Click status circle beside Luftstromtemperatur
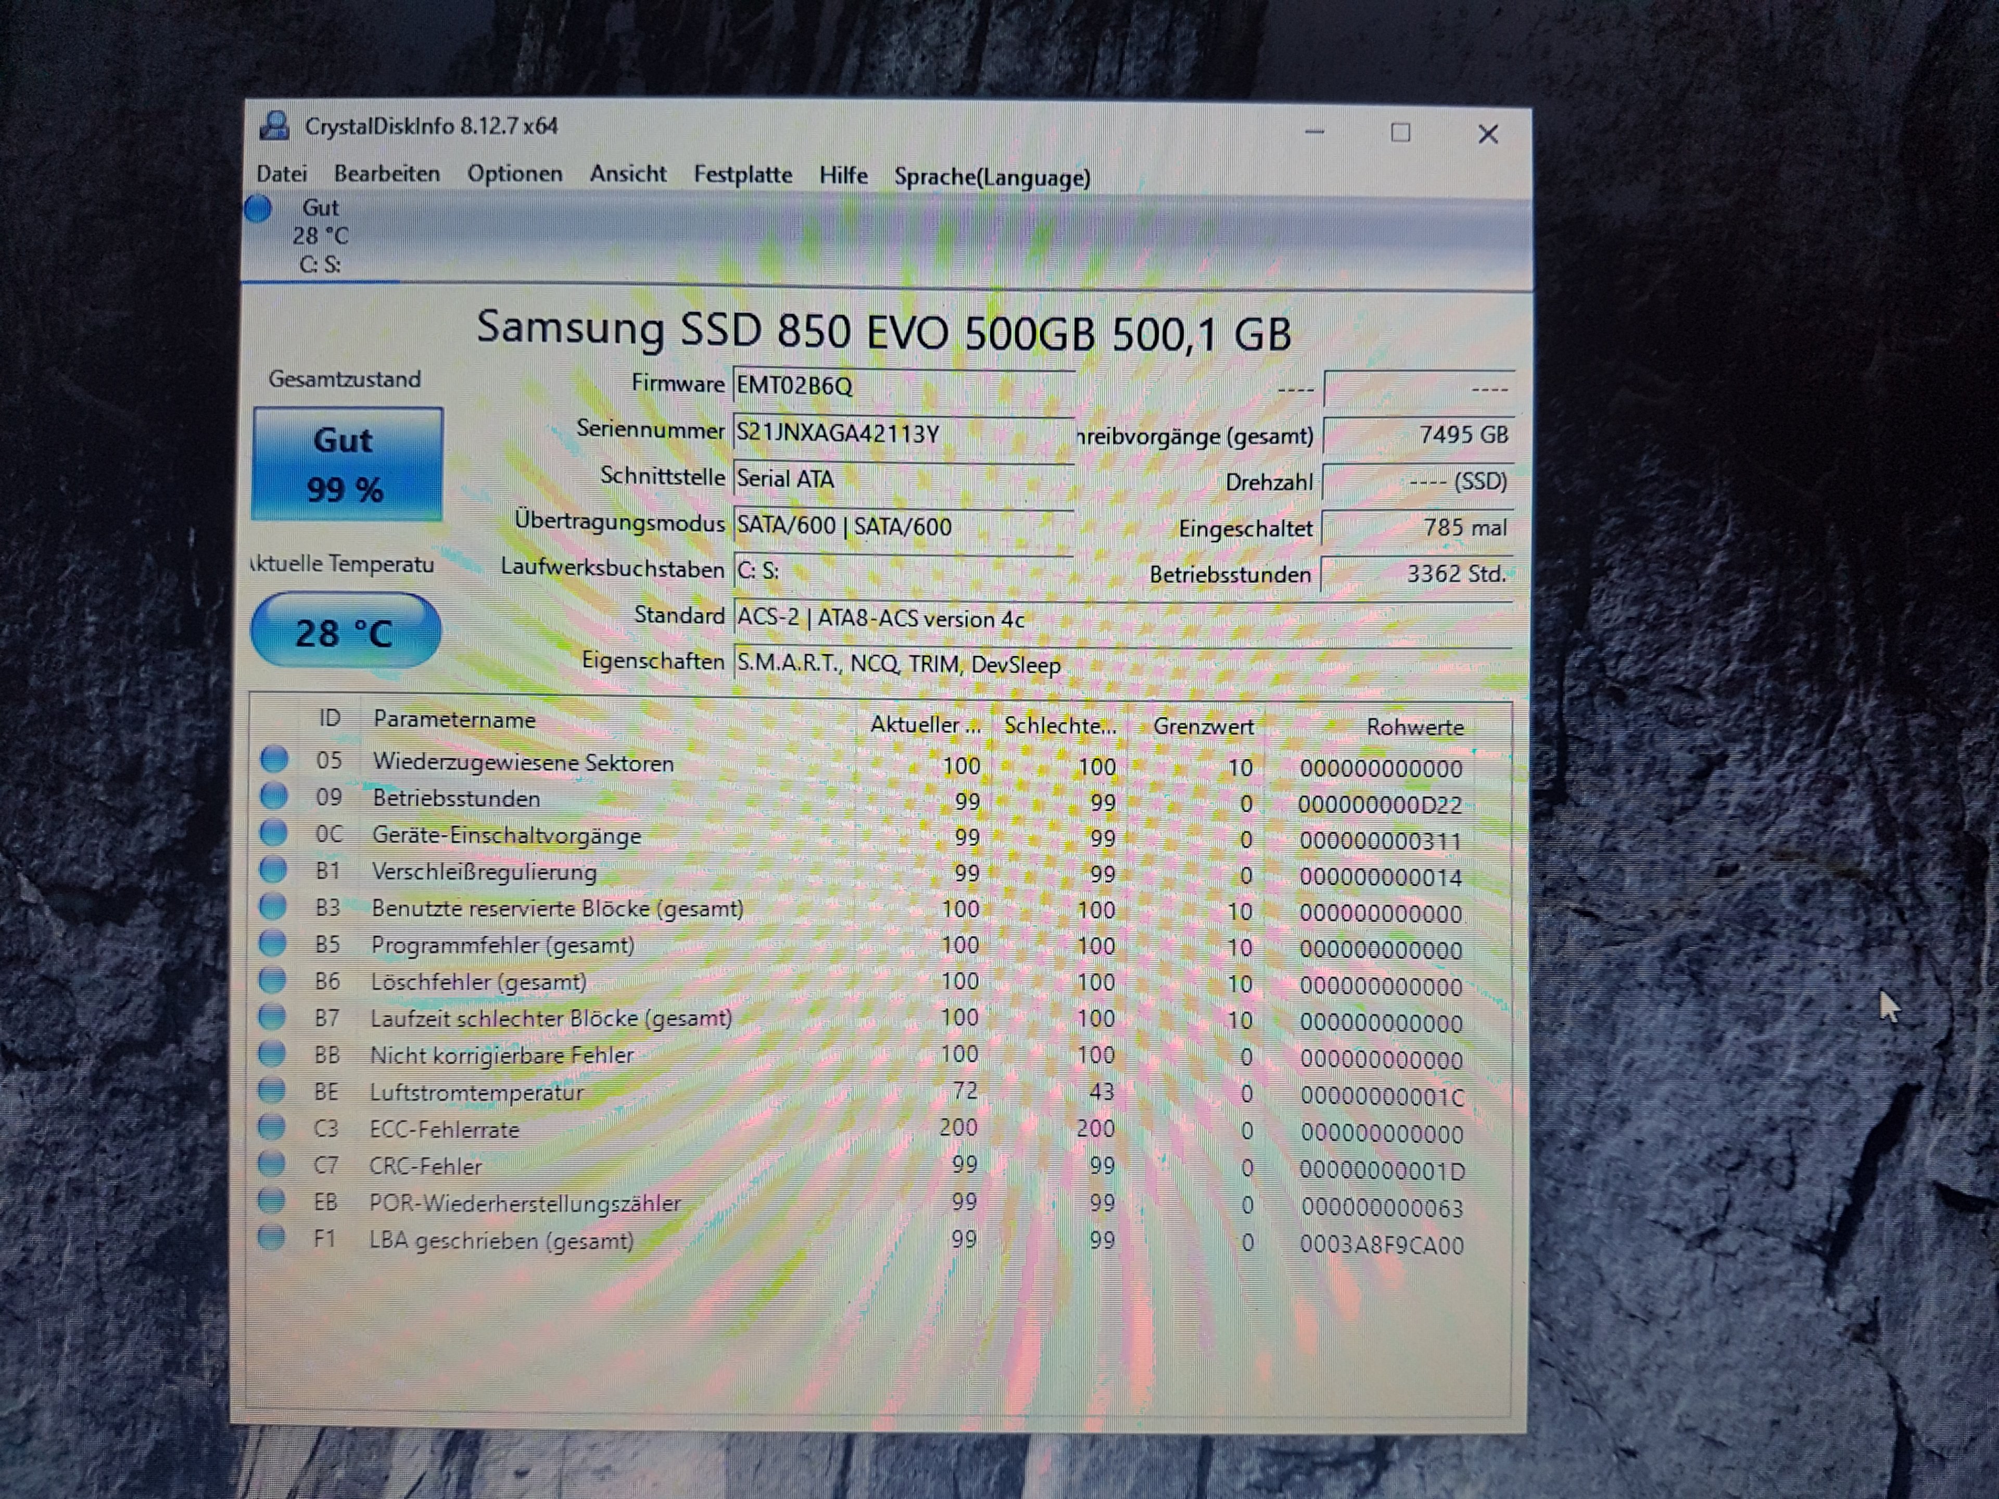This screenshot has height=1499, width=1999. 272,1090
